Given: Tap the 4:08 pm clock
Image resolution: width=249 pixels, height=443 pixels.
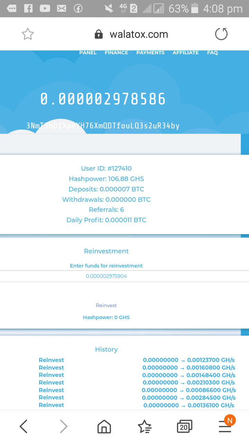Looking at the screenshot, I should coord(223,9).
